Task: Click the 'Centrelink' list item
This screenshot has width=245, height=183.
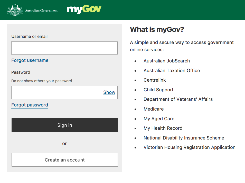Action: tap(155, 80)
